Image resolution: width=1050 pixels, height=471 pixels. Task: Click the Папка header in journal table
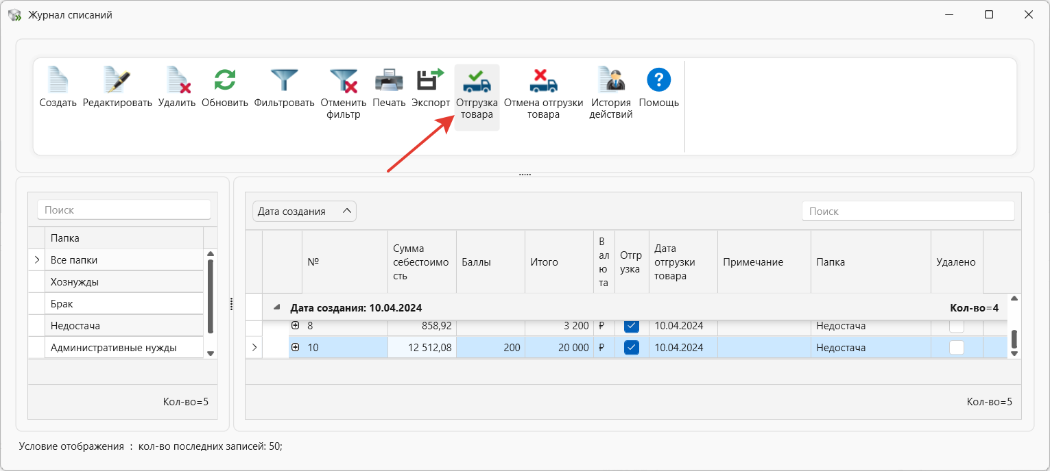tap(871, 262)
